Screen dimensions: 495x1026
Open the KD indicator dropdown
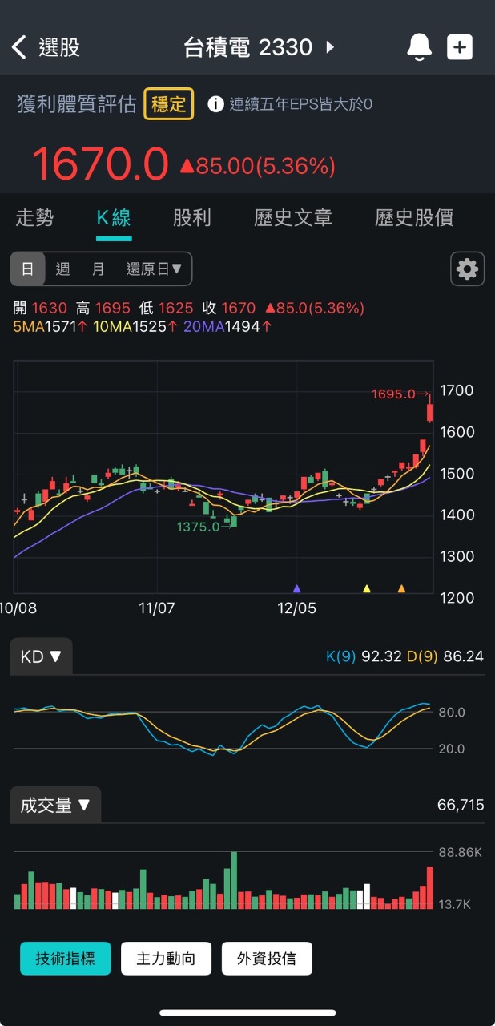(41, 656)
